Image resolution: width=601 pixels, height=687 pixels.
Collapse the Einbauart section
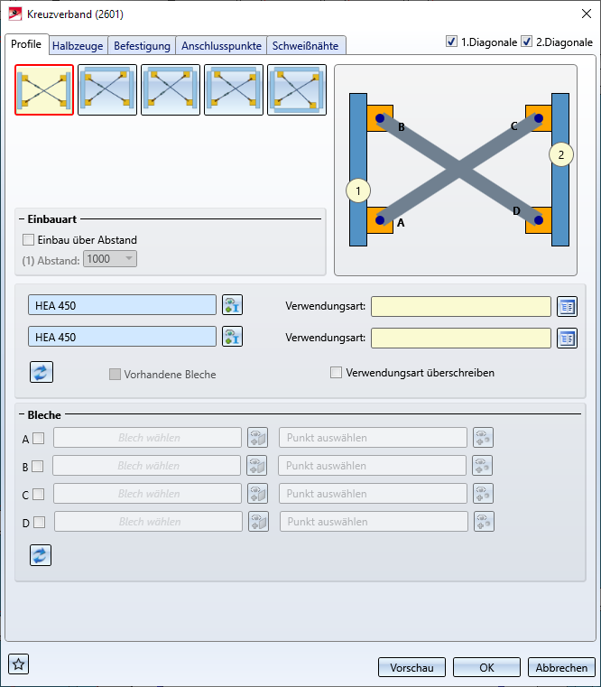point(22,219)
